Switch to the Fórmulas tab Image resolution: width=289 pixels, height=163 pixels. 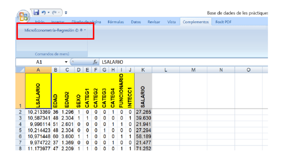116,22
